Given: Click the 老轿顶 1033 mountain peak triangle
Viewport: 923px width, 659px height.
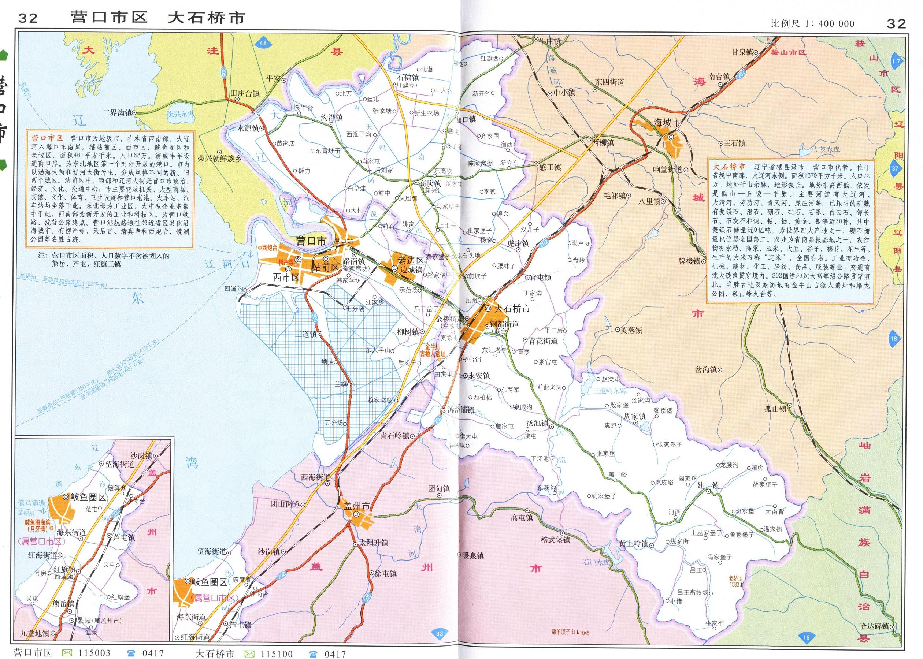Looking at the screenshot, I should 742,585.
